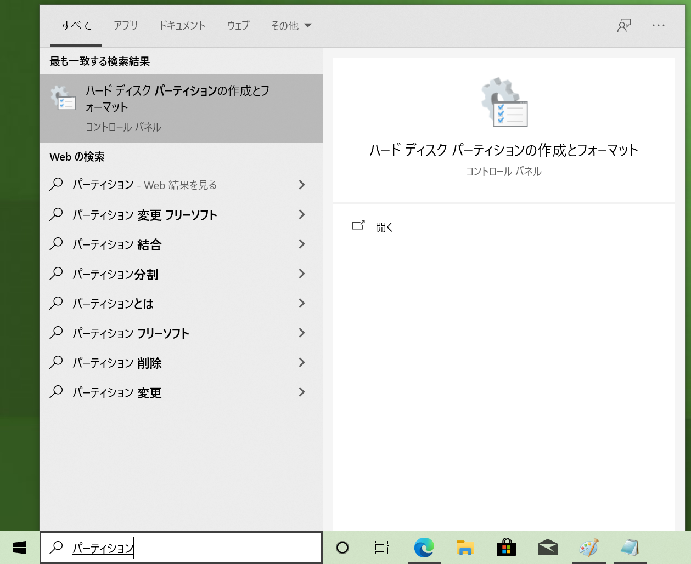Click the feedback person icon
Image resolution: width=691 pixels, height=564 pixels.
624,25
